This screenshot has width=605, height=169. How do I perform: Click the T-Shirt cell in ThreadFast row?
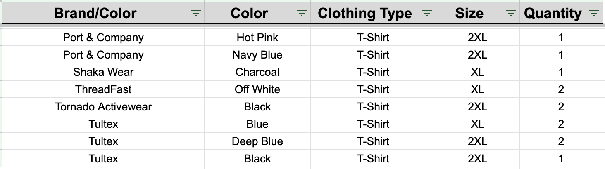(x=373, y=89)
